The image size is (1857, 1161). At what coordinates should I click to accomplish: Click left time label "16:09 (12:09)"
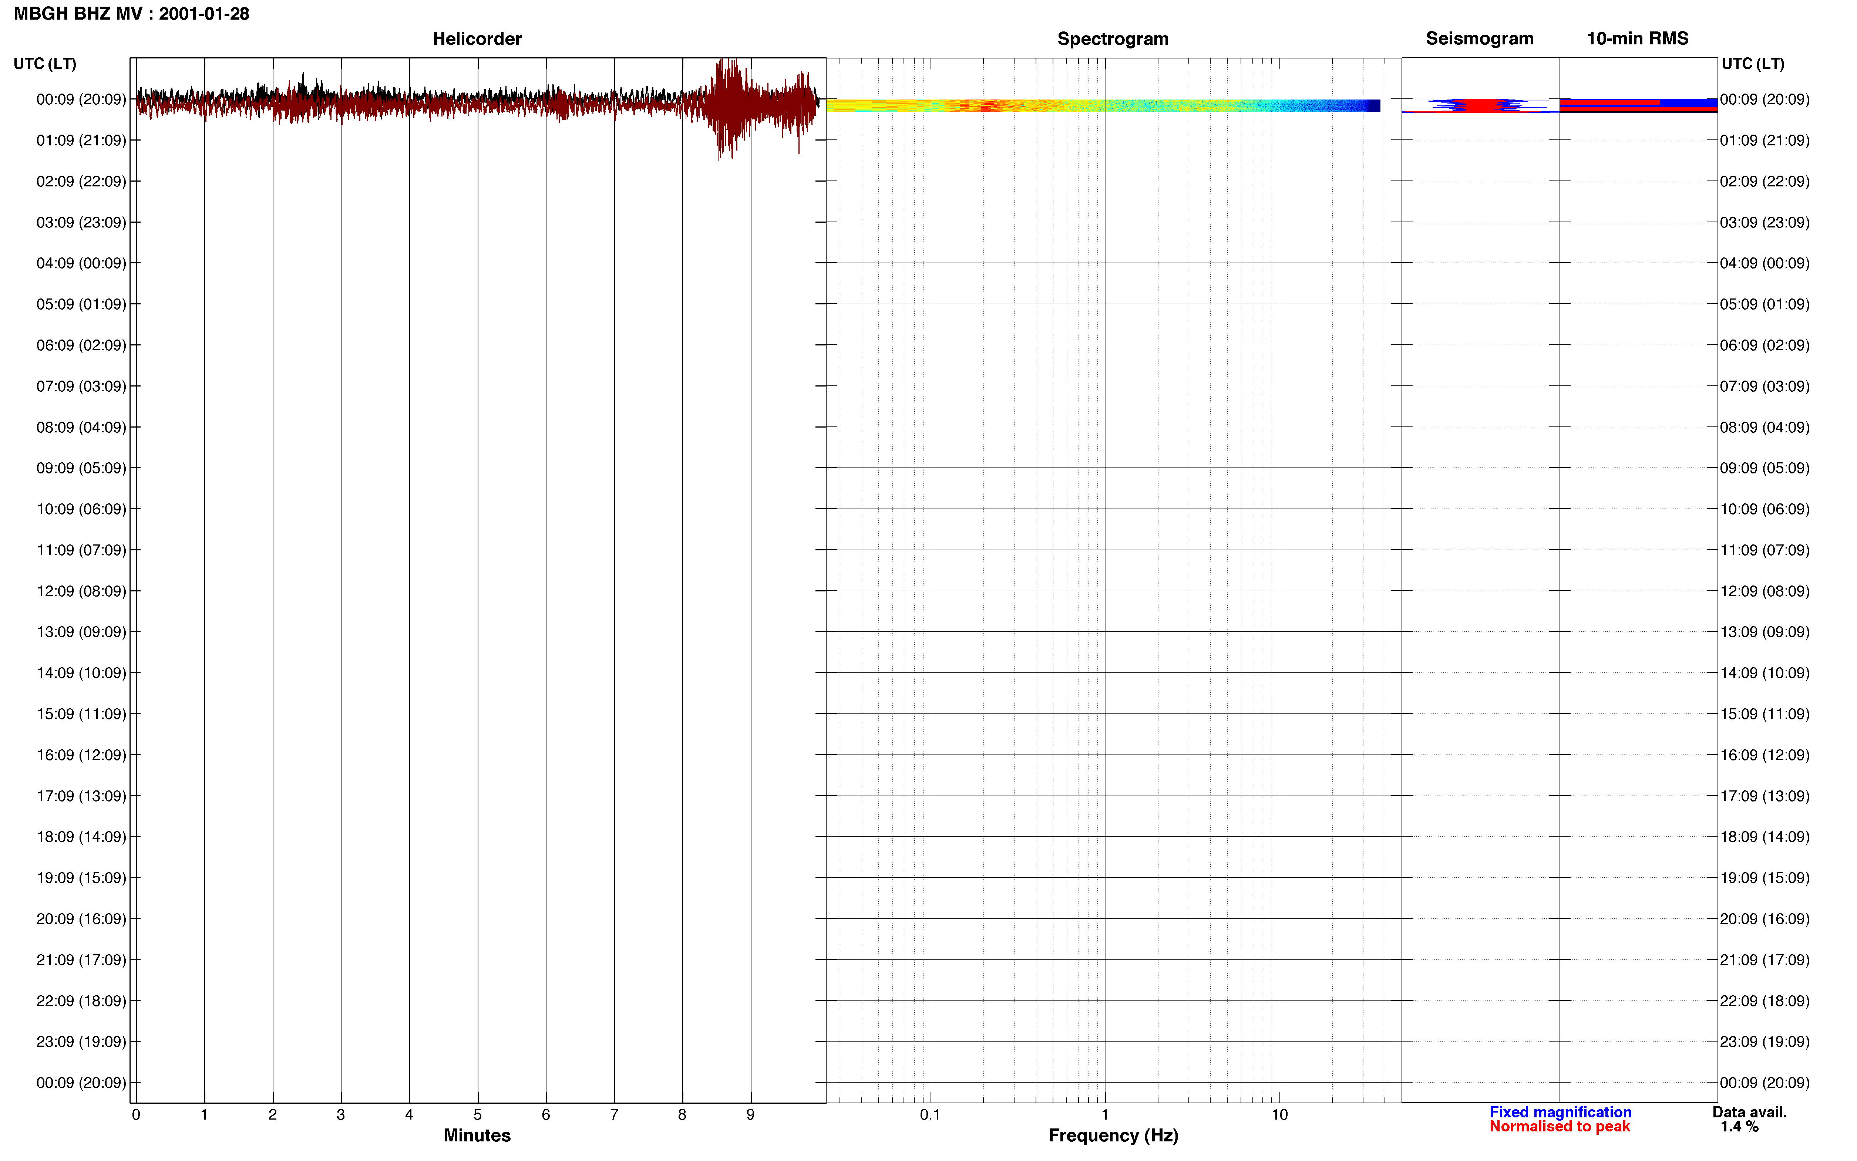coord(81,755)
